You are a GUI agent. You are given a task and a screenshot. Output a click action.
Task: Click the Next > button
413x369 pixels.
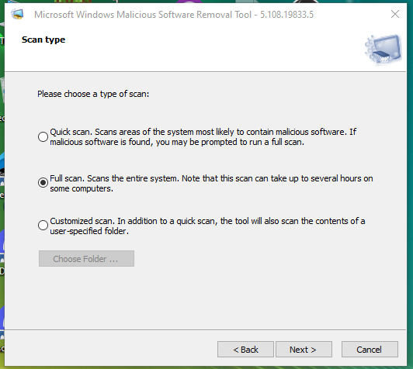point(304,350)
